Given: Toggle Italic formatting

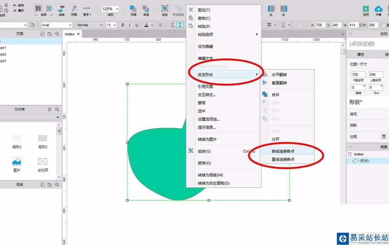Looking at the screenshot, I should click(130, 25).
